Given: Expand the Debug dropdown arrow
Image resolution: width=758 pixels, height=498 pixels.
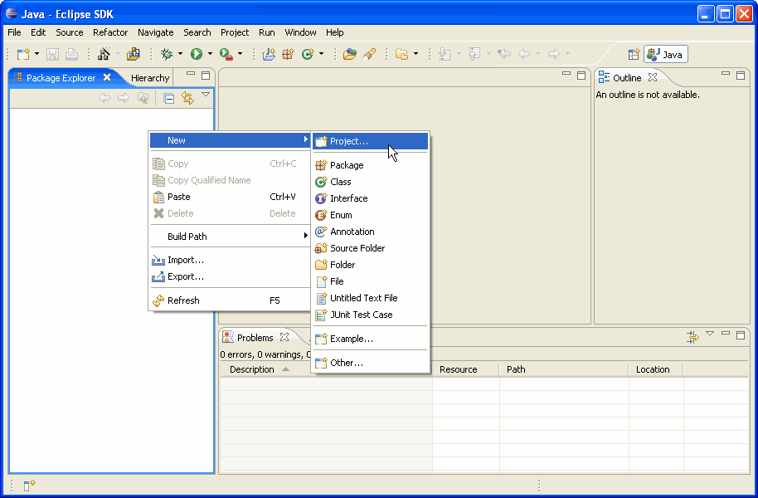Looking at the screenshot, I should [180, 54].
